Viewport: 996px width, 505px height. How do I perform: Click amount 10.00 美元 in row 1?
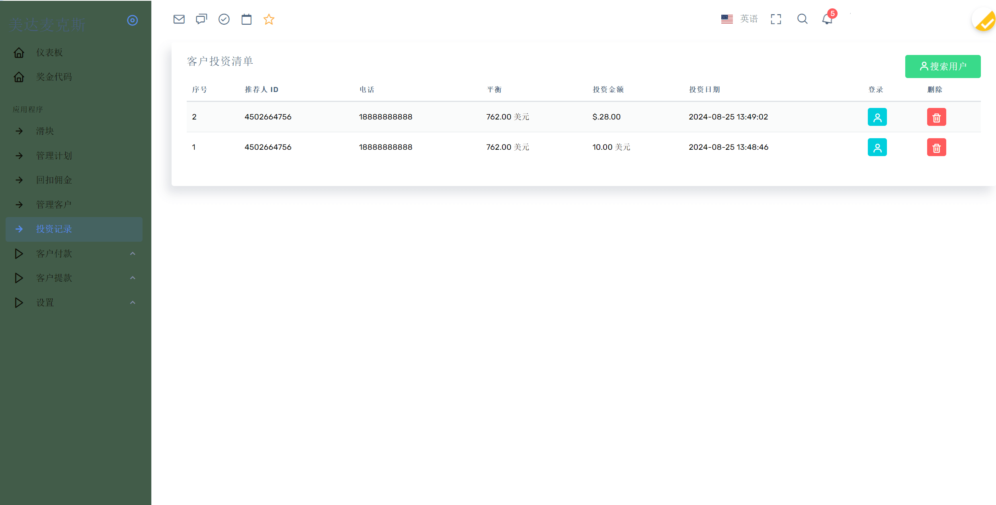coord(611,147)
